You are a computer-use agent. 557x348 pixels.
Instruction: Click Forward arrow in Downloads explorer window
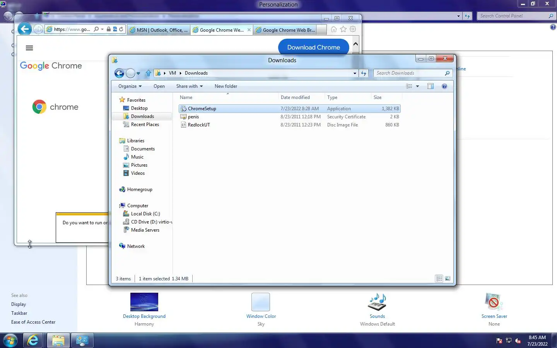[x=131, y=73]
